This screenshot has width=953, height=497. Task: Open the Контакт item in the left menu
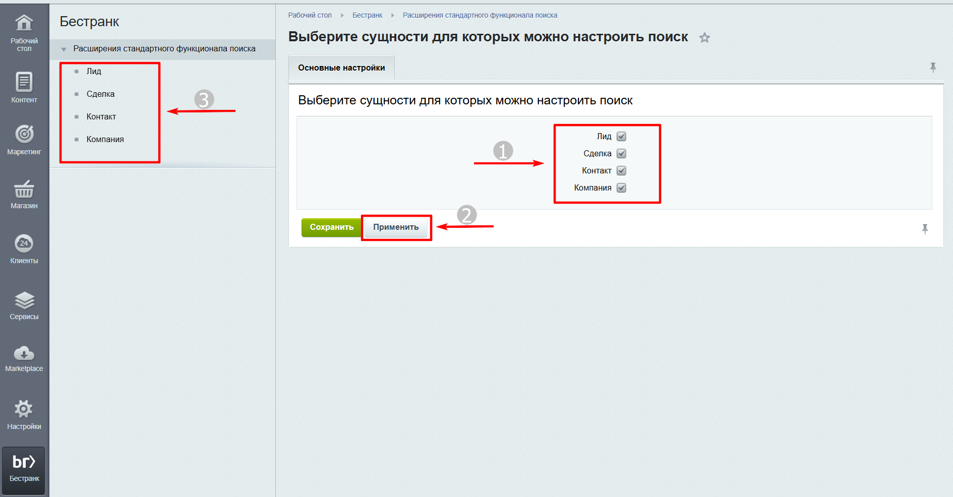pos(101,117)
